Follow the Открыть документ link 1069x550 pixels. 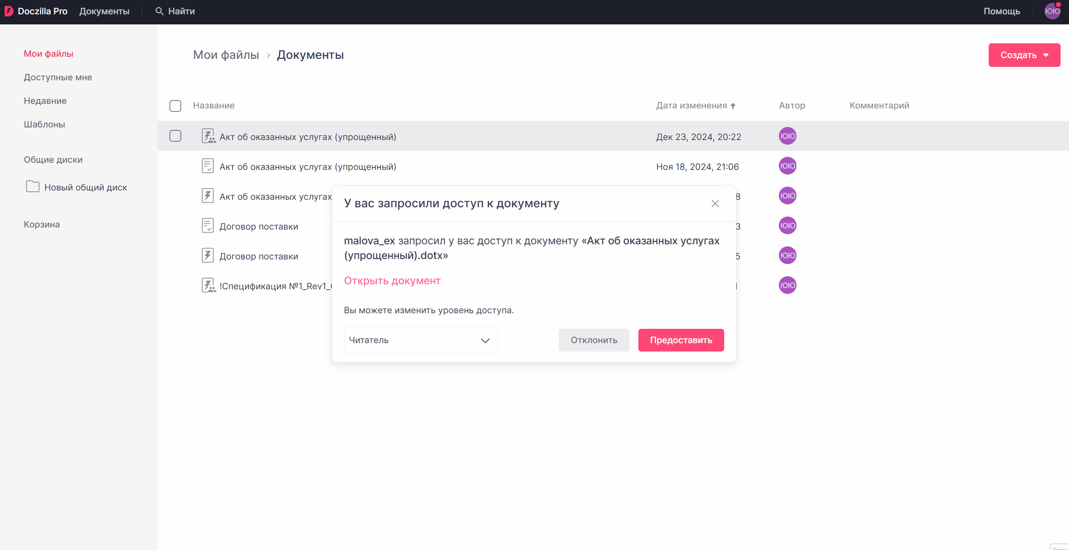(392, 281)
